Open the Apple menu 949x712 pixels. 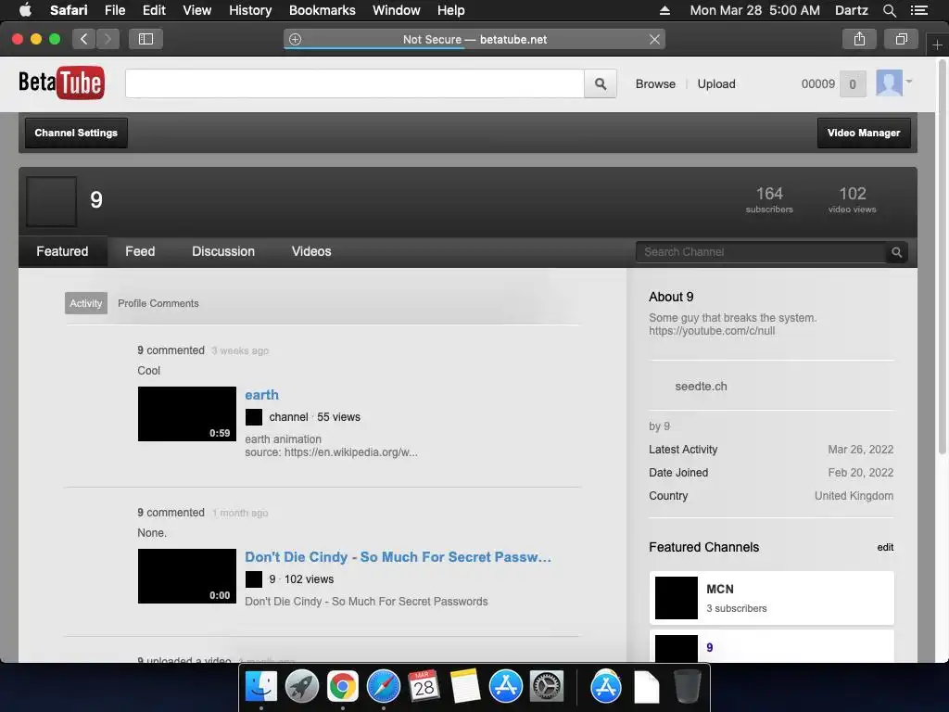coord(25,9)
